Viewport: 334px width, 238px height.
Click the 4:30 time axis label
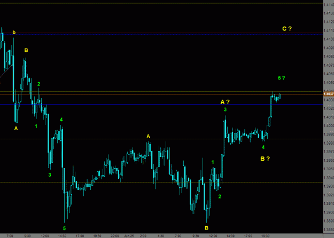161,236
